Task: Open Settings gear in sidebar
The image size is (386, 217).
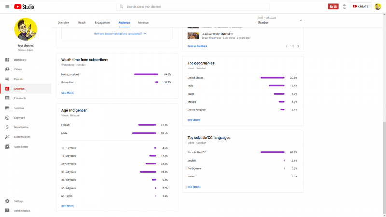Action: [7, 201]
